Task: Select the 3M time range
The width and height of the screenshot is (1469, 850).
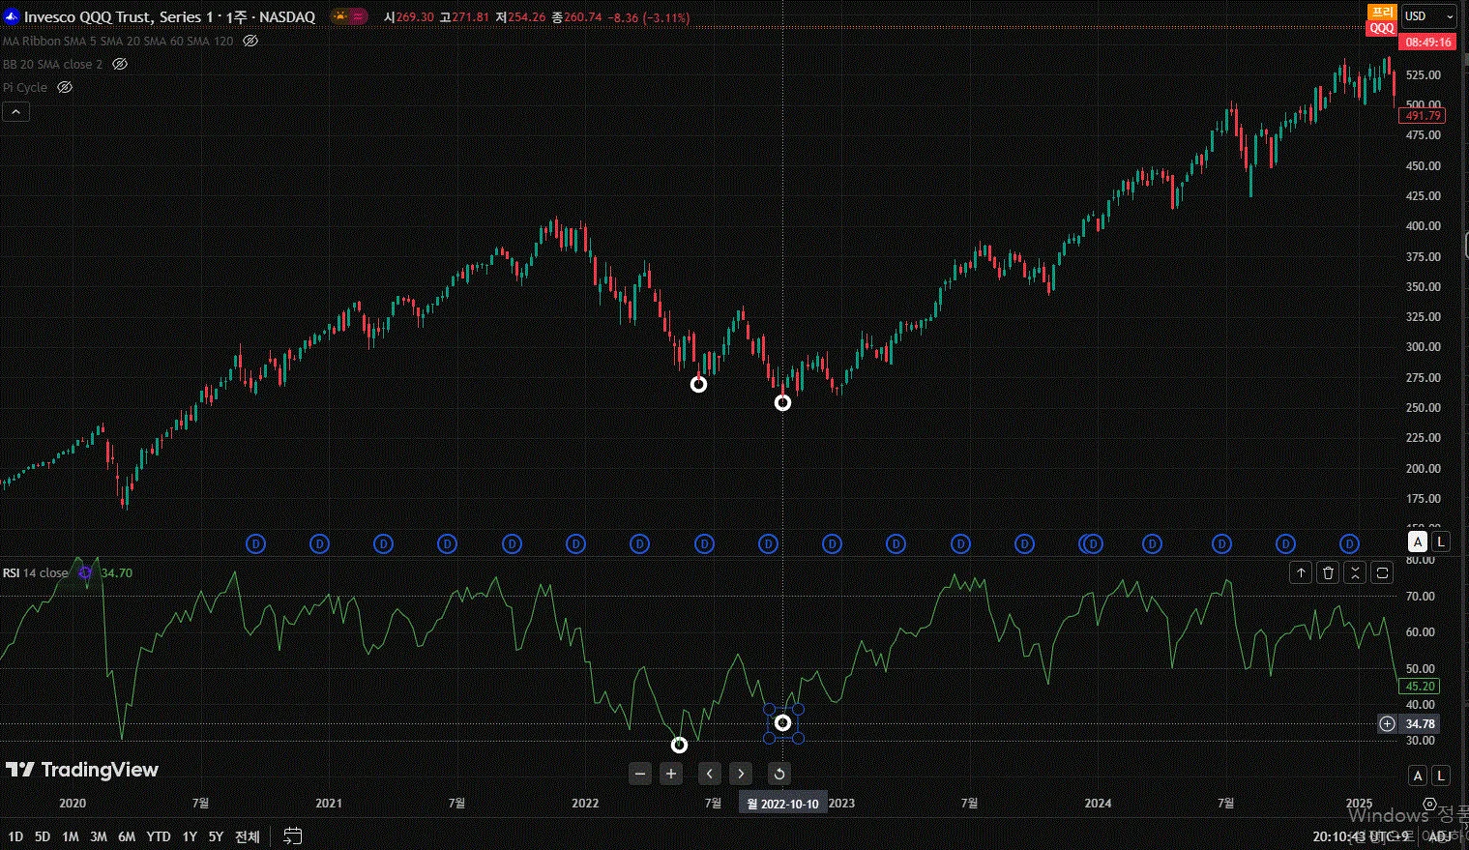Action: pyautogui.click(x=99, y=836)
